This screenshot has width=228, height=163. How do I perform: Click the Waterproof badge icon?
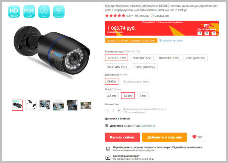click(59, 12)
